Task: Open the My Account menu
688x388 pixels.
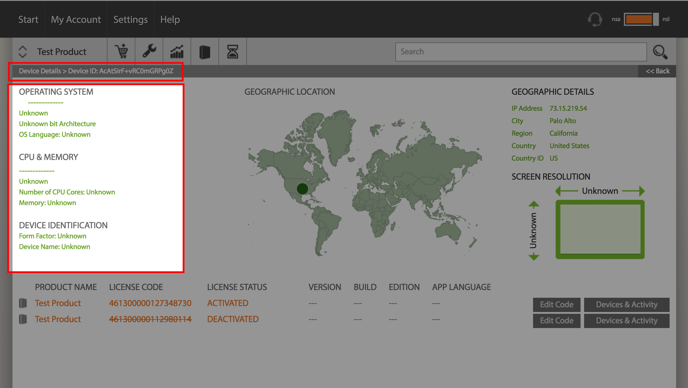Action: pyautogui.click(x=76, y=19)
